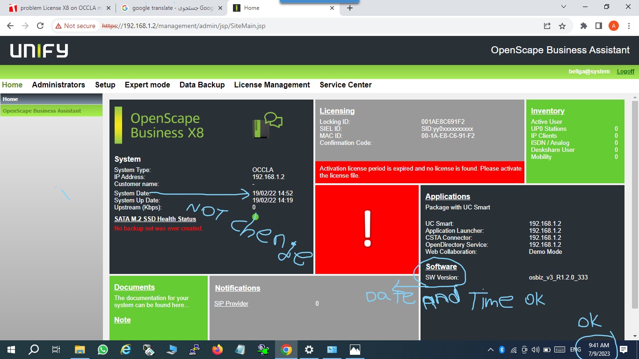This screenshot has width=639, height=359.
Task: Open the tab search chevron dropdown
Action: [564, 7]
